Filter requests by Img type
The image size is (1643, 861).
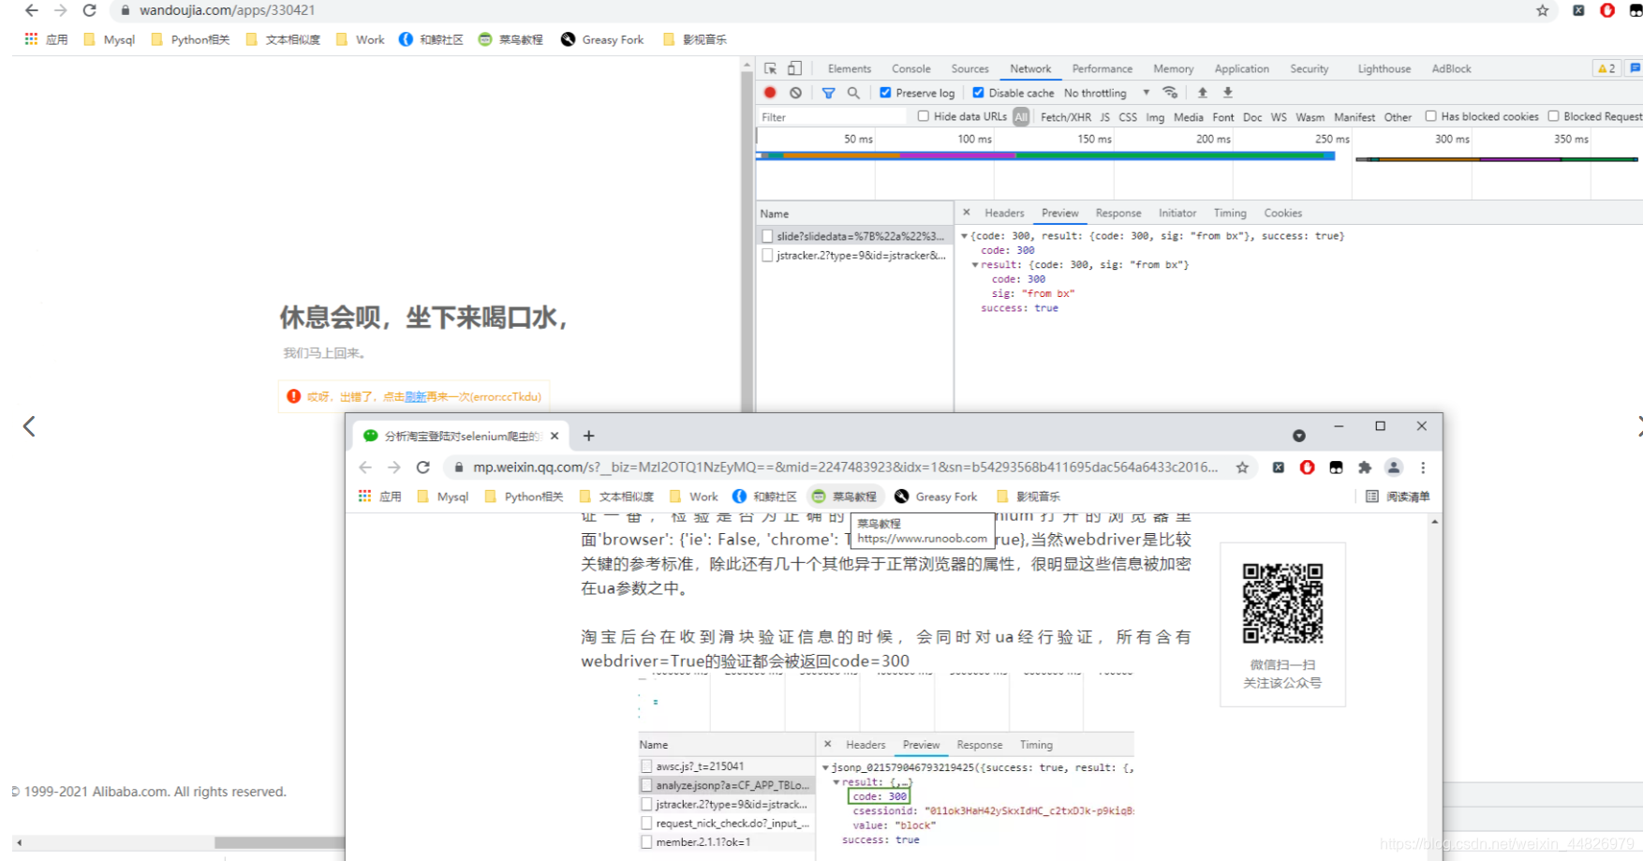[1155, 117]
